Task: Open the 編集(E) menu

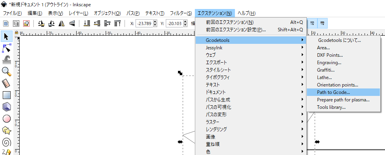Action: click(35, 13)
